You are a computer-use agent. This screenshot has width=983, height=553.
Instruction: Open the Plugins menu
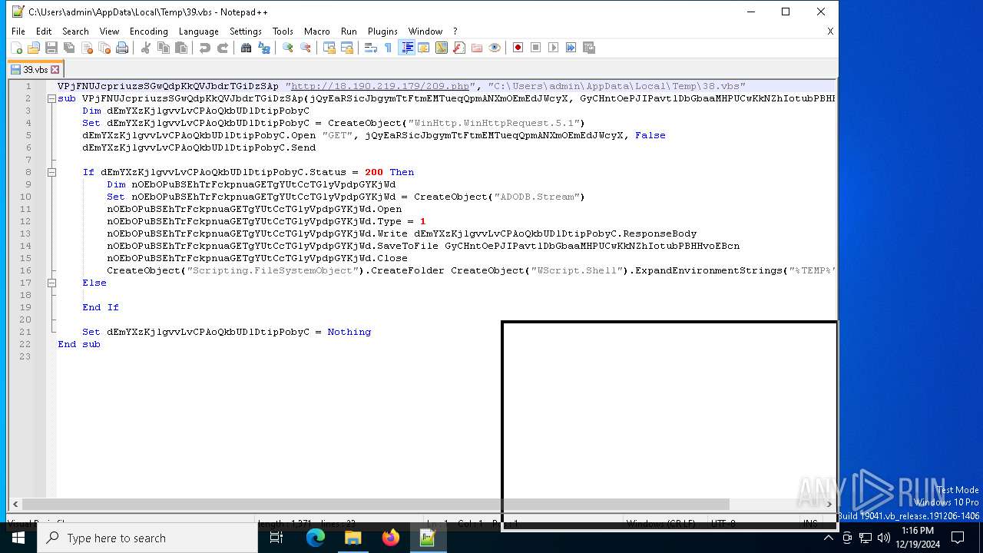click(382, 31)
